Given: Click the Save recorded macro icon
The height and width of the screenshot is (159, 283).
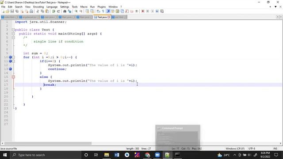Looking at the screenshot, I should coord(162,11).
